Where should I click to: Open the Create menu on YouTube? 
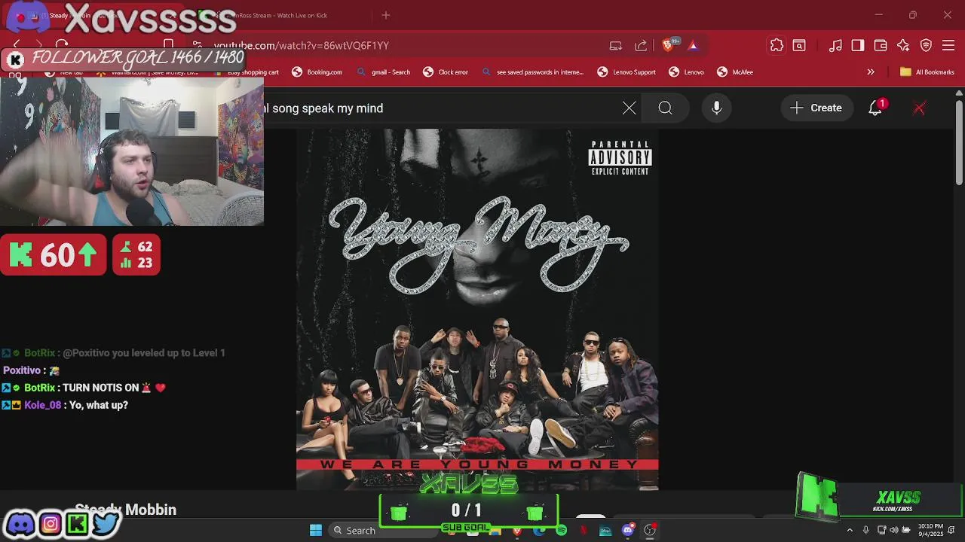[x=816, y=108]
